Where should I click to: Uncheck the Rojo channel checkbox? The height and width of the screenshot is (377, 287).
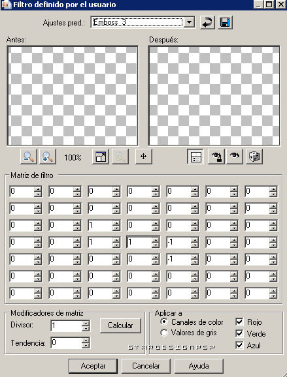[x=239, y=322]
